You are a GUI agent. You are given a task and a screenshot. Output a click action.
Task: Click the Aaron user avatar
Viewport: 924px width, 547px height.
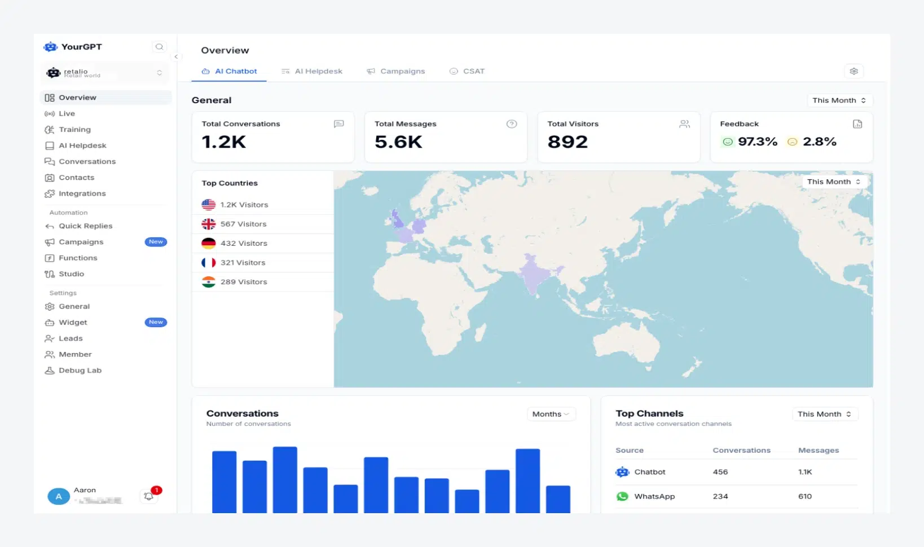pyautogui.click(x=59, y=496)
